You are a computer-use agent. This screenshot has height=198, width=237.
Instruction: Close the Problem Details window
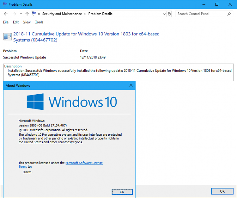230,4
